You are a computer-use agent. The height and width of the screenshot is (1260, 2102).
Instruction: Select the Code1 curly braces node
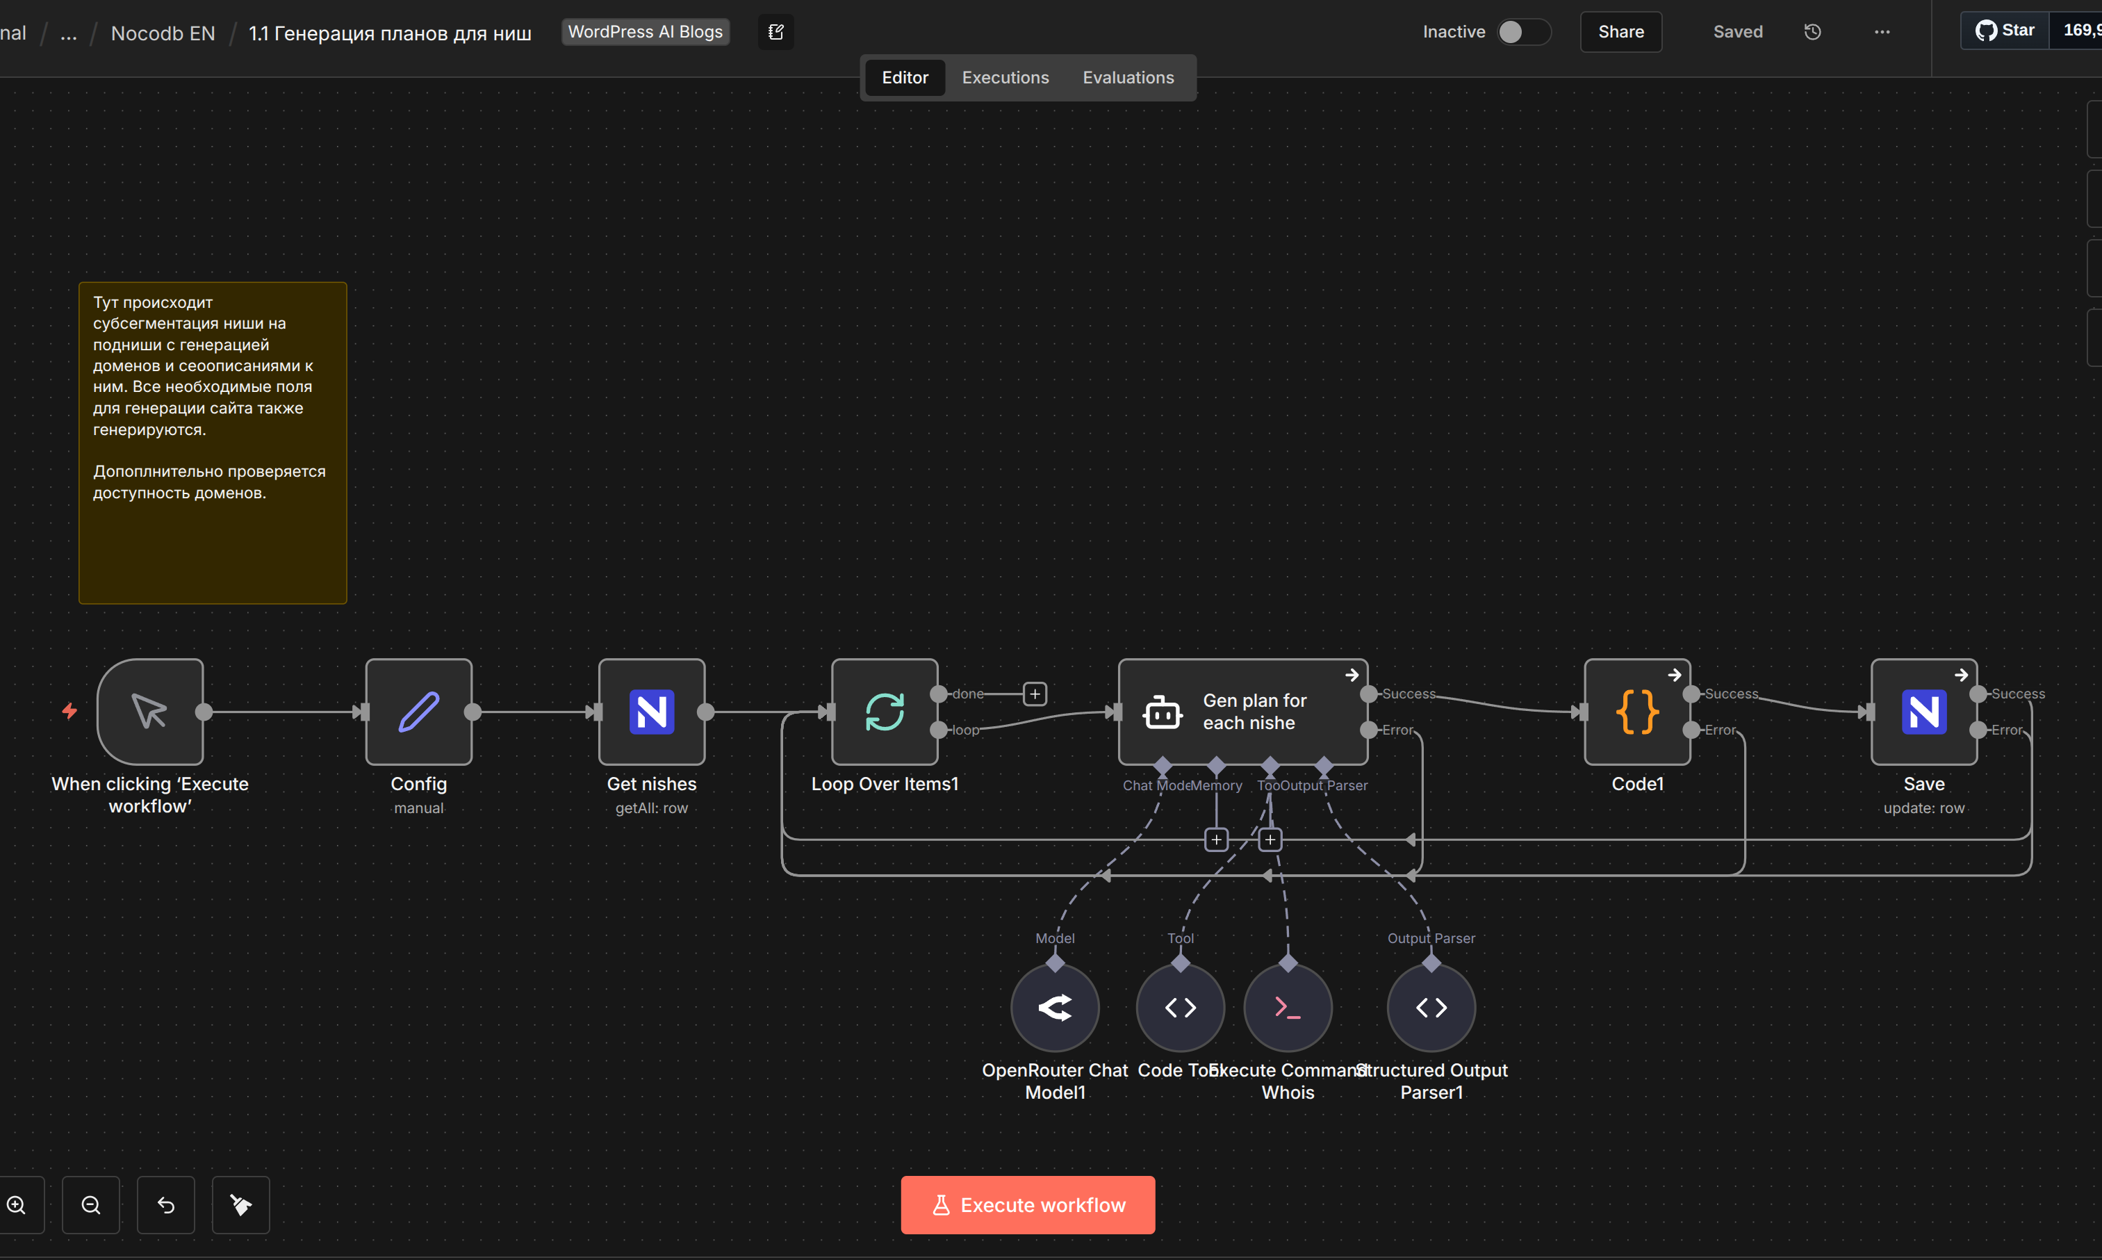[1636, 712]
